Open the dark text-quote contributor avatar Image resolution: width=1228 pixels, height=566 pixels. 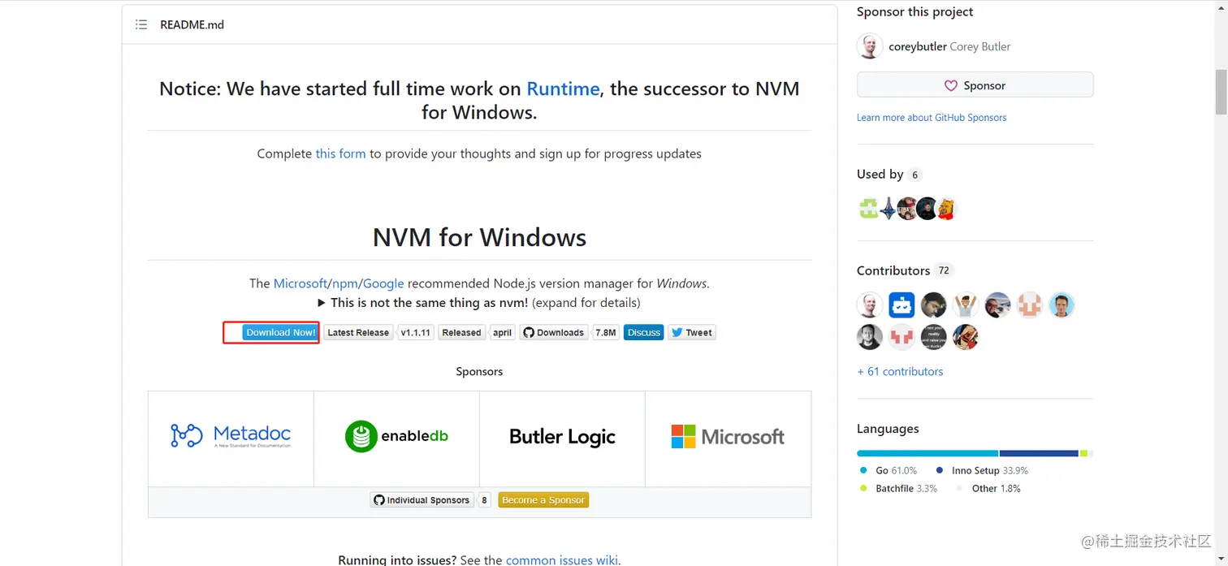tap(934, 337)
